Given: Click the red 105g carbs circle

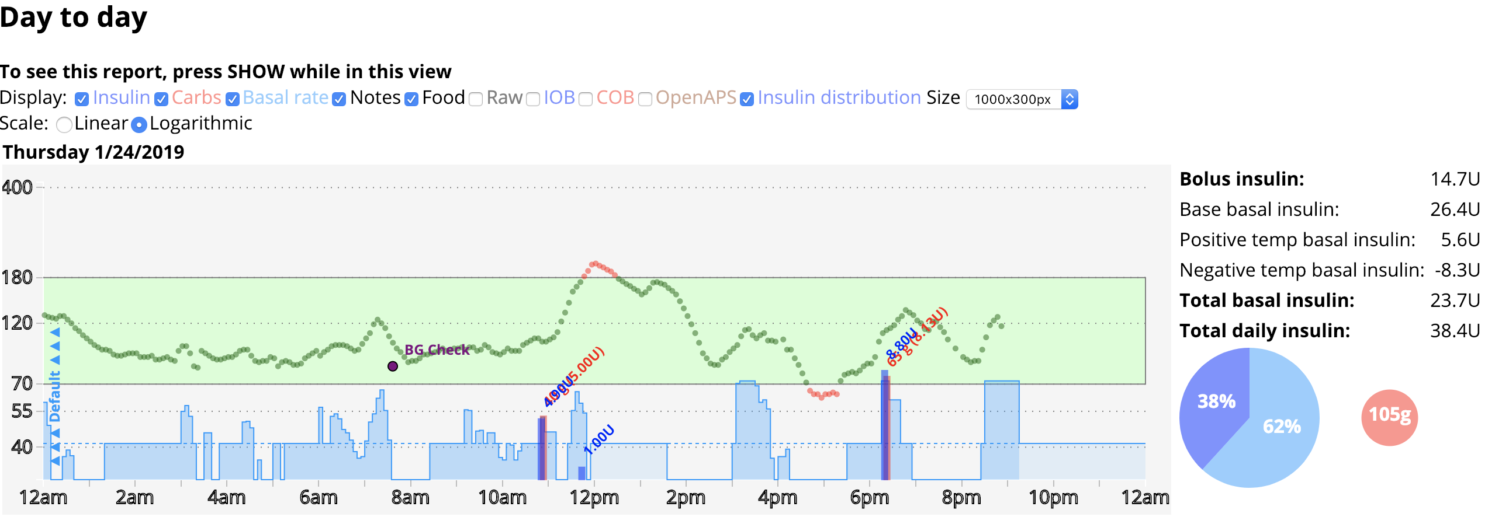Looking at the screenshot, I should [1389, 418].
